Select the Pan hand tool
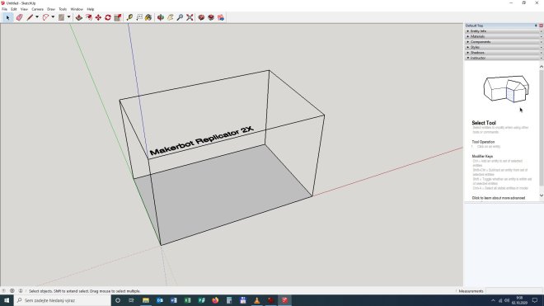The width and height of the screenshot is (544, 306). pyautogui.click(x=171, y=17)
